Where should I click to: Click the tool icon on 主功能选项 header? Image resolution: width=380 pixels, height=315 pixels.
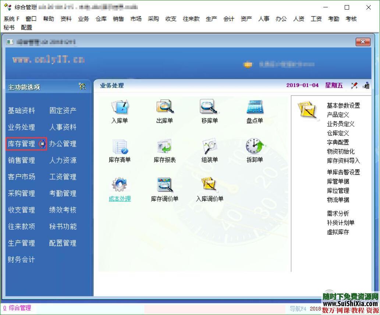point(82,86)
